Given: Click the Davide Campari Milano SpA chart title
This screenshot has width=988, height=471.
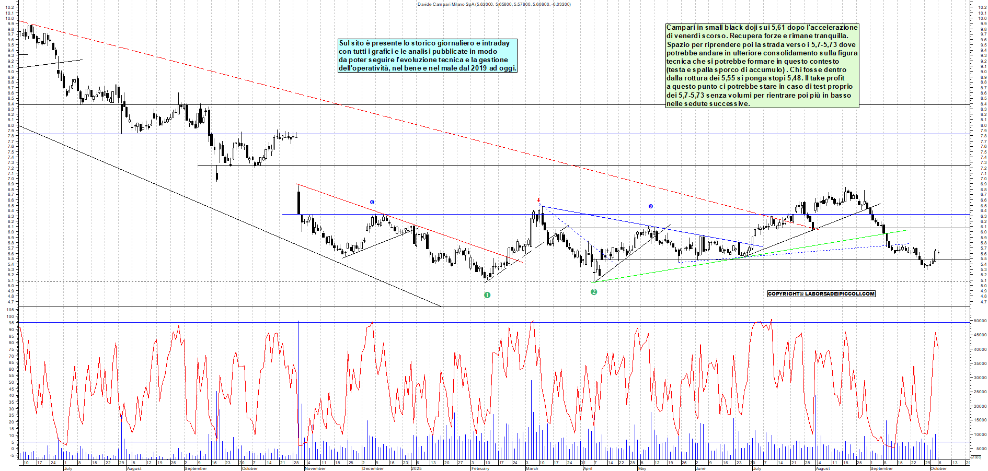Looking at the screenshot, I should [x=494, y=4].
